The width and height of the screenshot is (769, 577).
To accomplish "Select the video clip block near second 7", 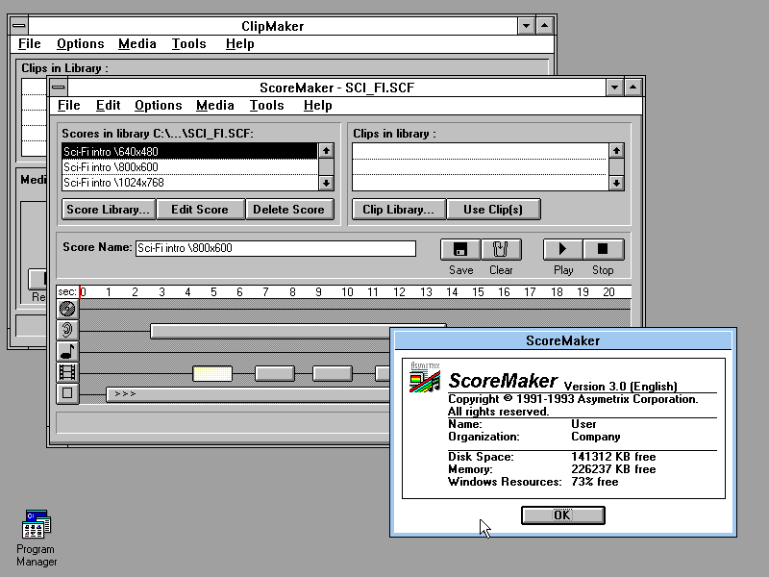I will (x=275, y=373).
